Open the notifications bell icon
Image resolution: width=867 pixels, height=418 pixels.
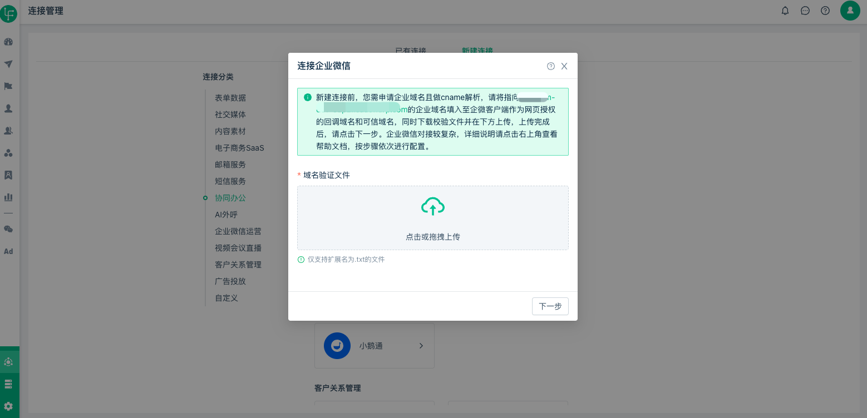785,11
